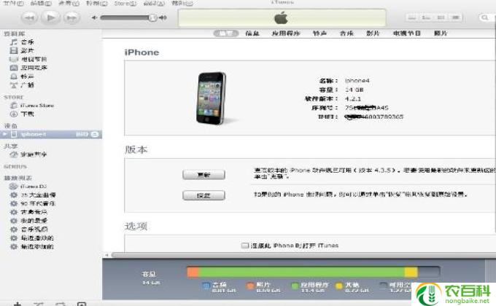Click the GENIUS sidebar heading
Viewport: 496px width, 306px height.
point(15,167)
